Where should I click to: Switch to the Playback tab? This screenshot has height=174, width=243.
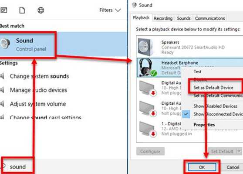click(x=141, y=18)
